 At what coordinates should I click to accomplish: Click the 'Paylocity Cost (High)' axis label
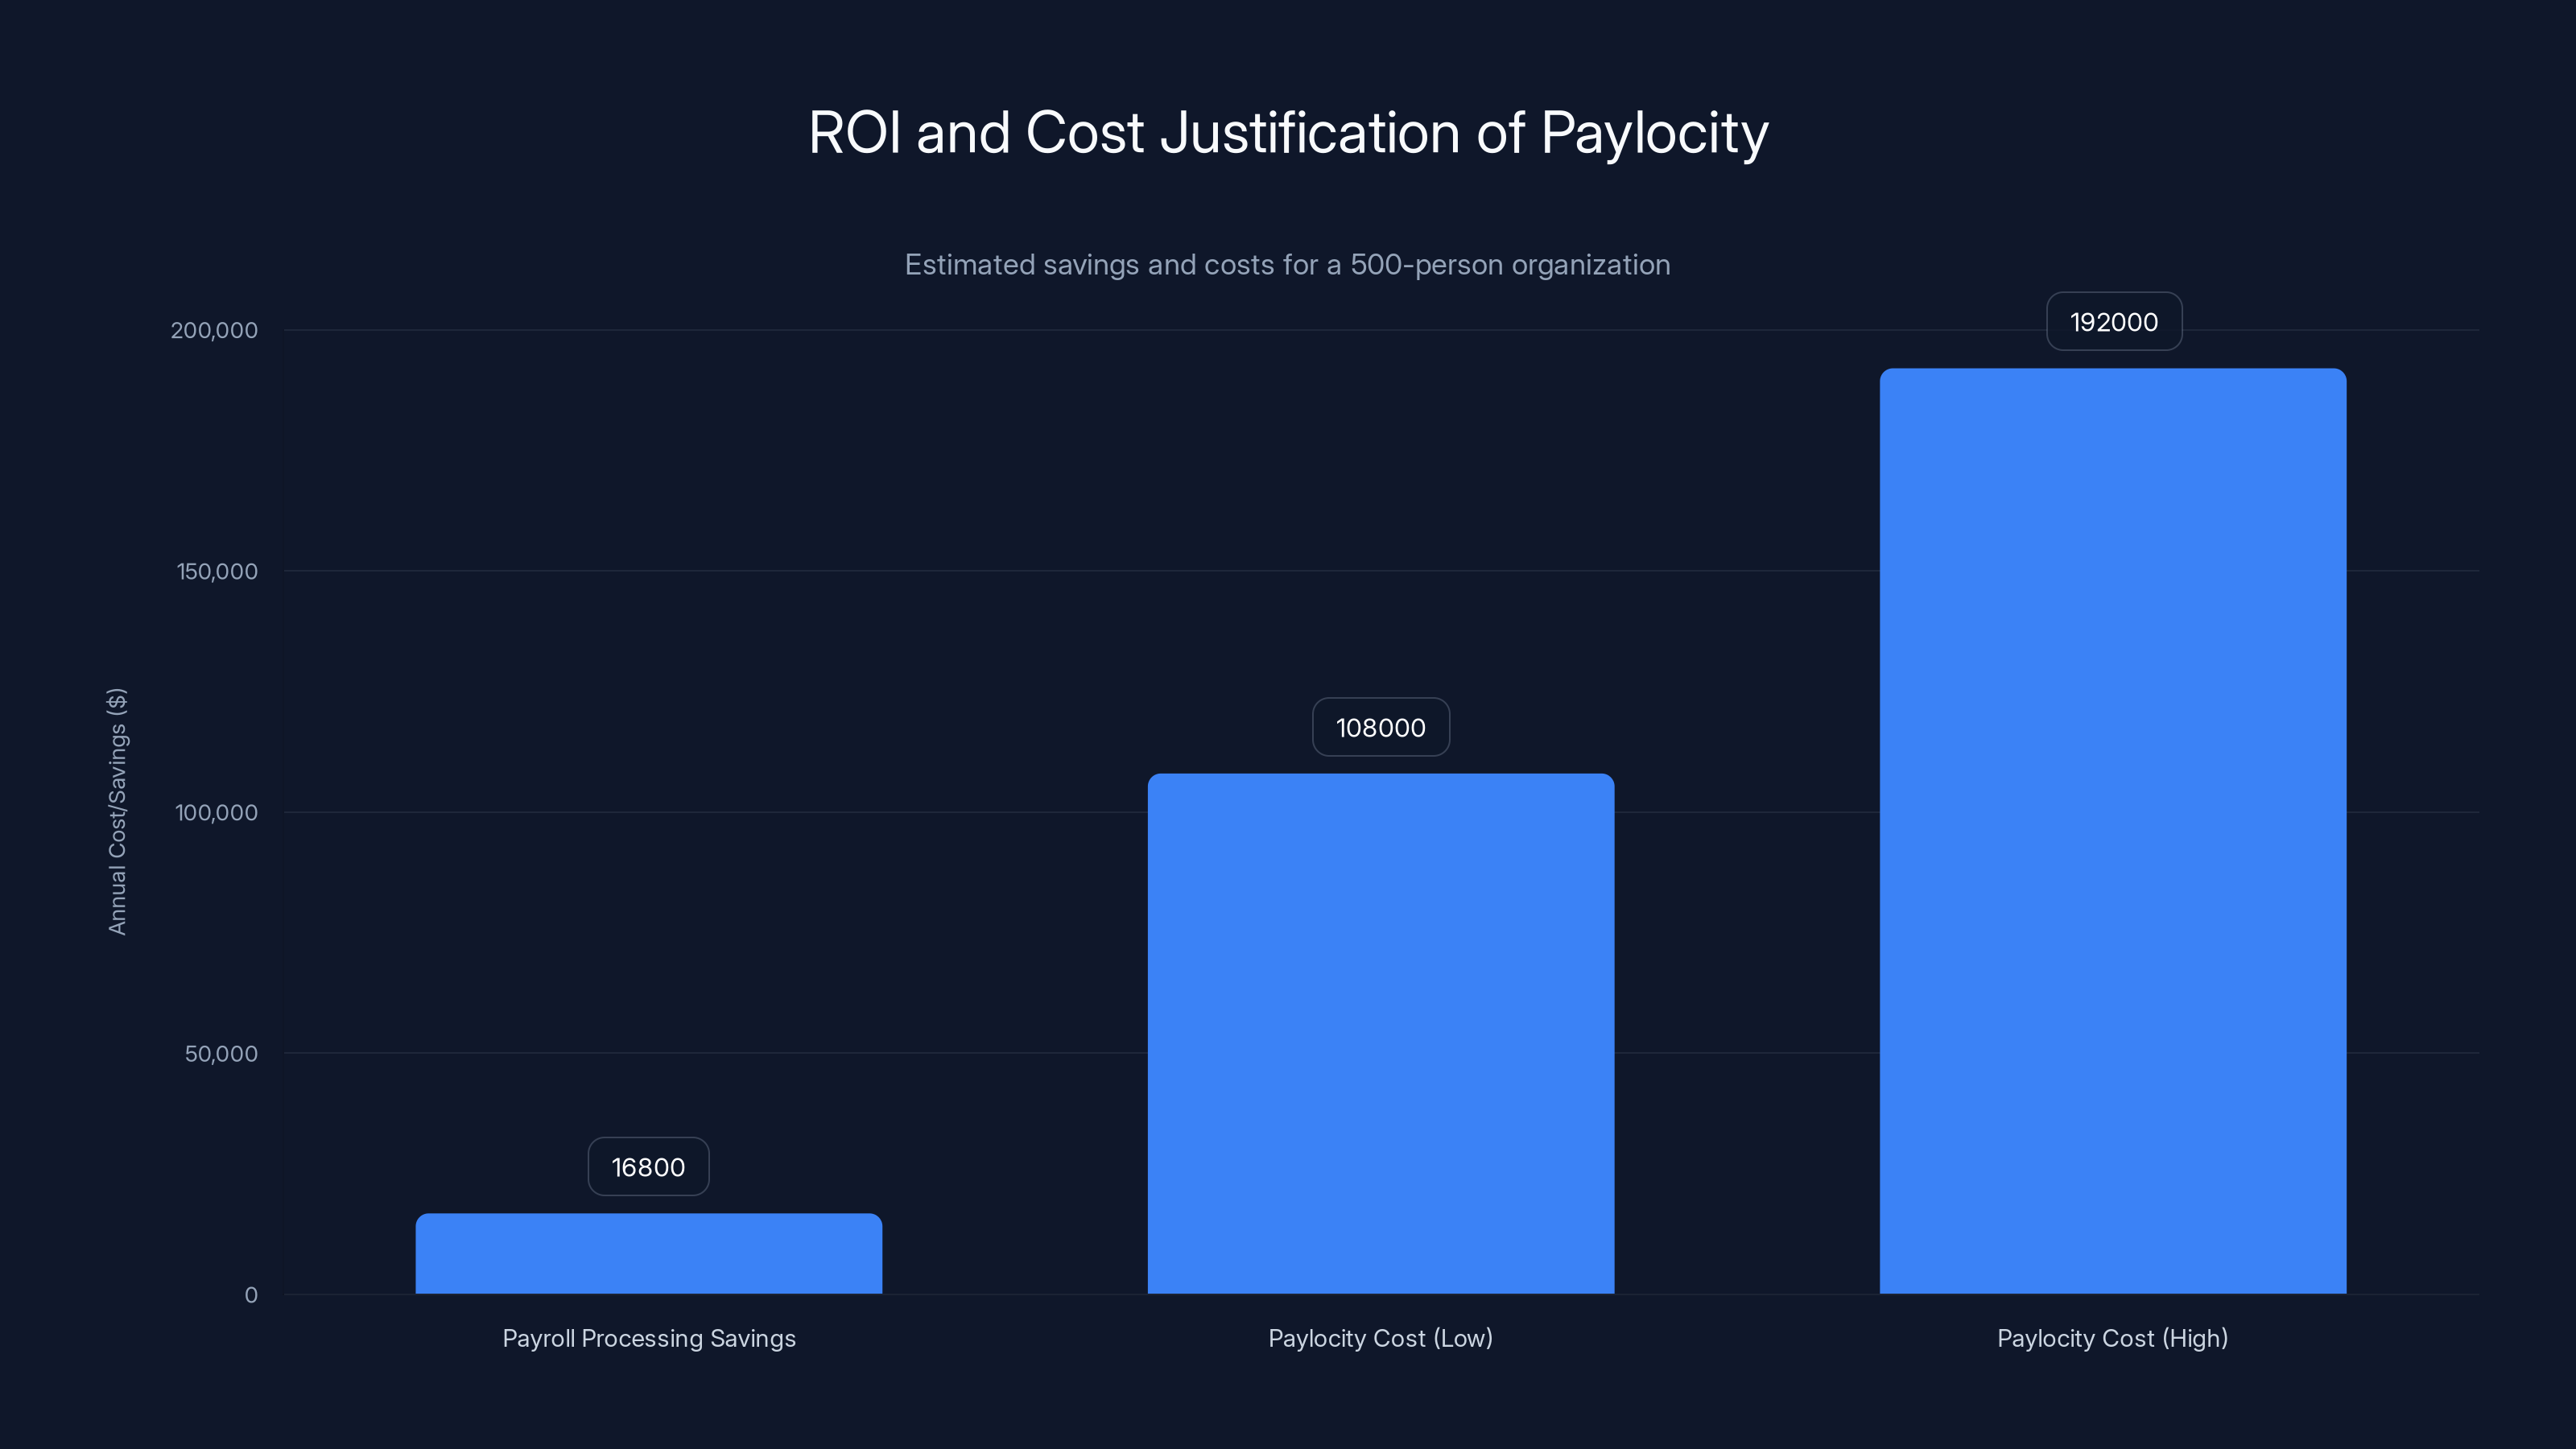[x=2113, y=1338]
